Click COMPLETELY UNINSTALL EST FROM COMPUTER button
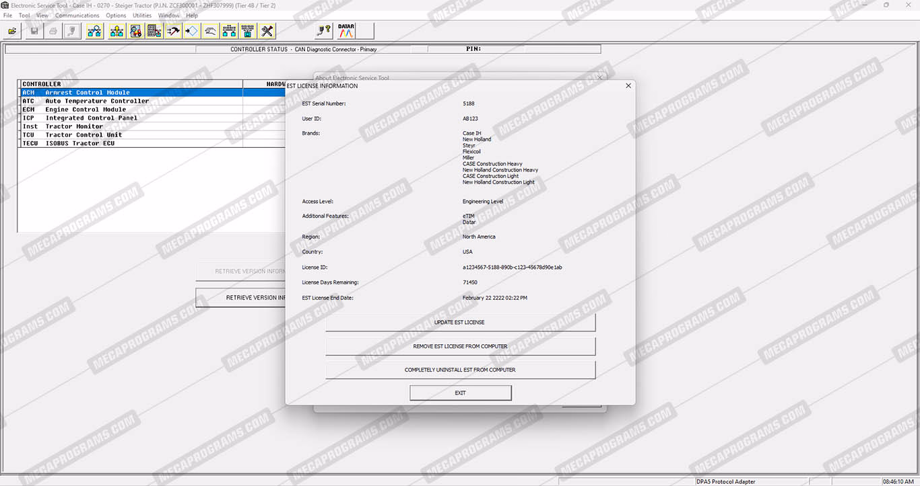920x486 pixels. click(461, 370)
